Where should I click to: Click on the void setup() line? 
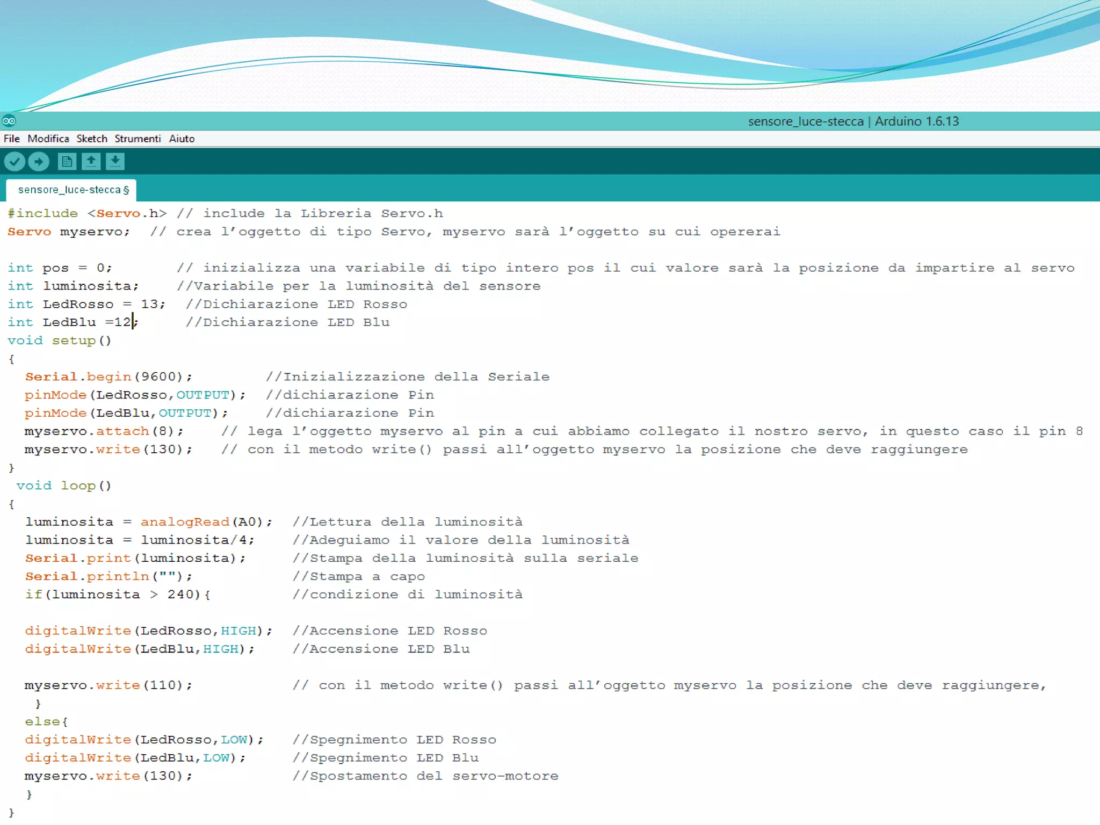pyautogui.click(x=60, y=341)
